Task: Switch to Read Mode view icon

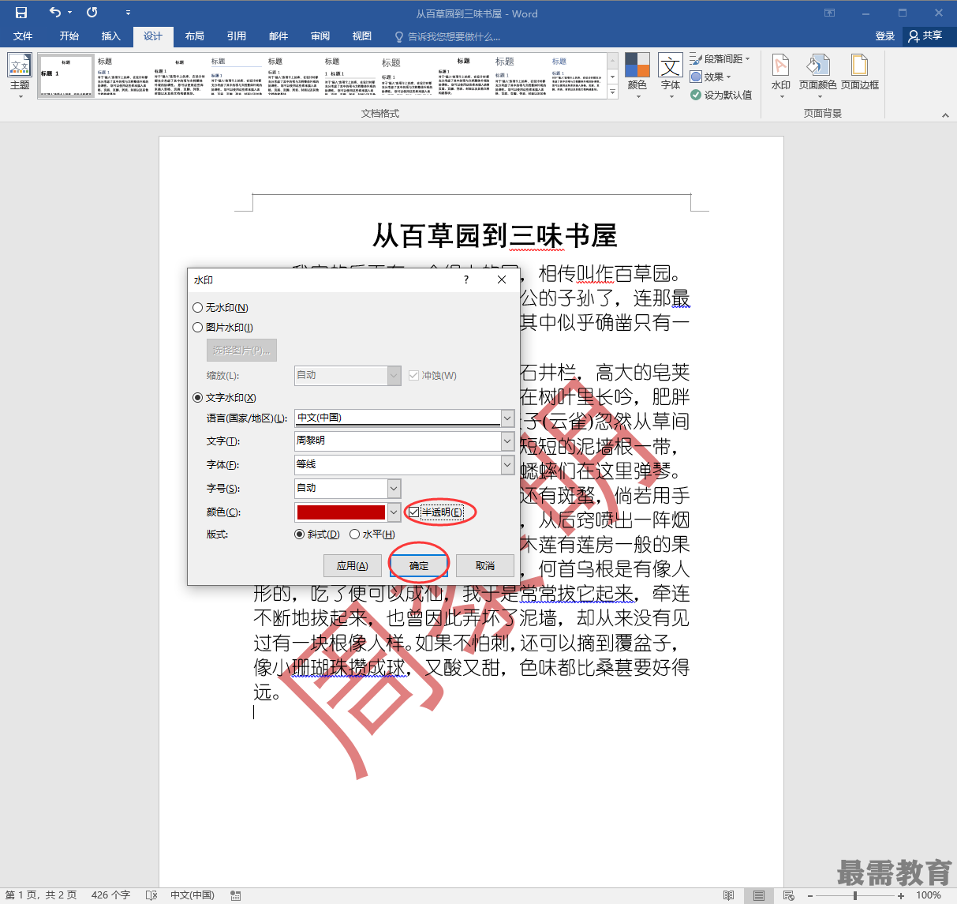Action: tap(728, 895)
